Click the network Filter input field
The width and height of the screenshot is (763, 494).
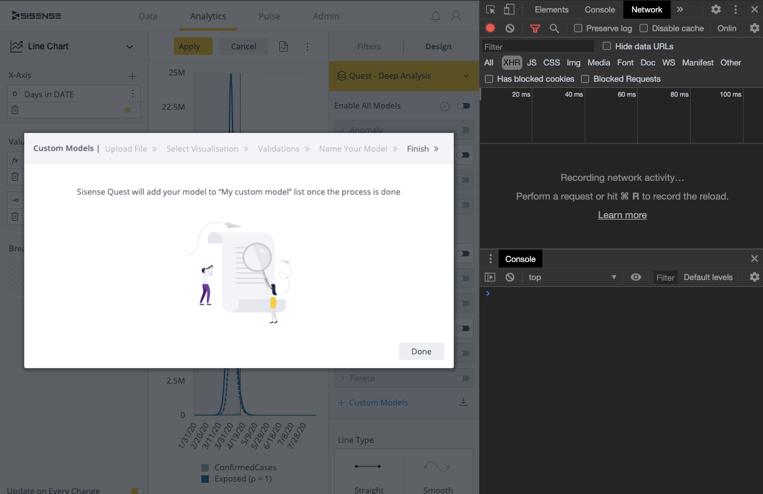[538, 46]
